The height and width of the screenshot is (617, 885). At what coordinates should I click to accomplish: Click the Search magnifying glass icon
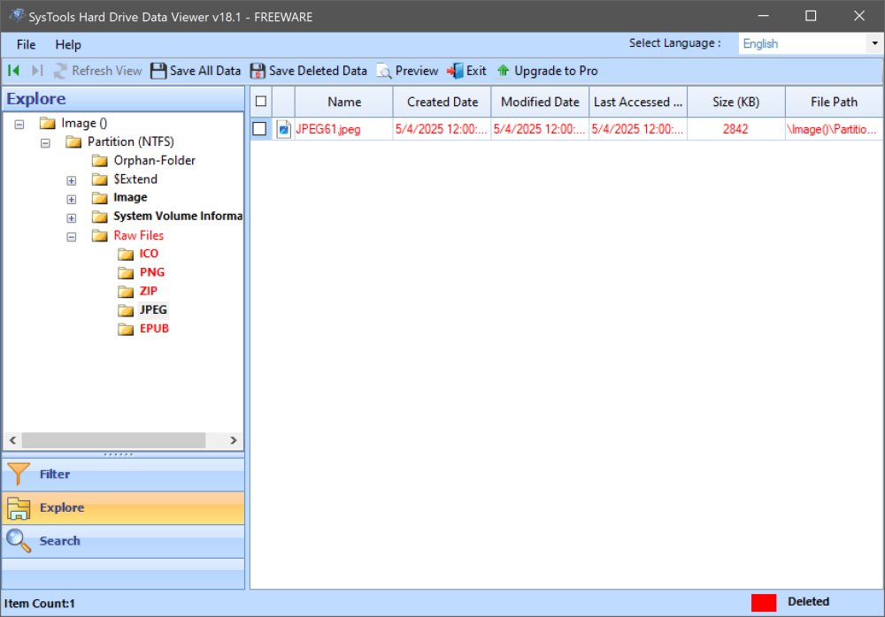[x=19, y=540]
